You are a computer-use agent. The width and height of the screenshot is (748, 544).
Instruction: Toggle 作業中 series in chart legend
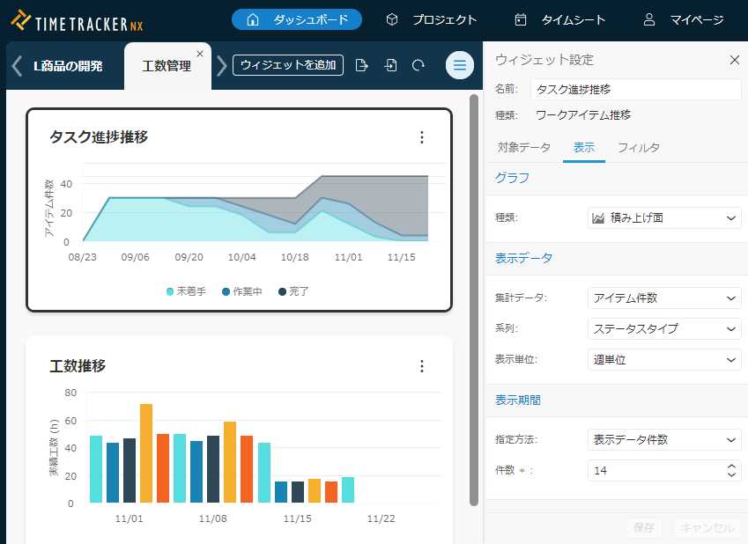click(x=242, y=291)
